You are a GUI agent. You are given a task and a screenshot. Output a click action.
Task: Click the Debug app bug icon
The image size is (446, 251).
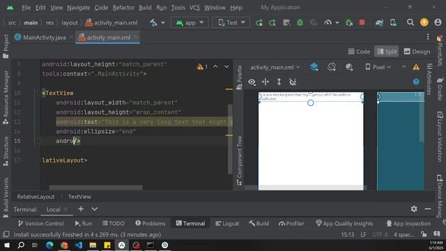tap(300, 22)
